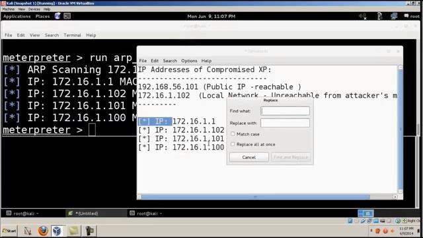Screen dimensions: 423x238
Task: Open the text editor Help menu
Action: point(206,61)
